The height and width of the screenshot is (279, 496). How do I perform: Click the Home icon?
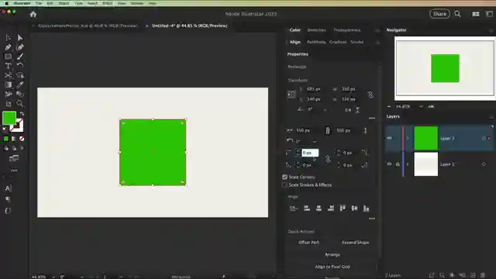(33, 14)
